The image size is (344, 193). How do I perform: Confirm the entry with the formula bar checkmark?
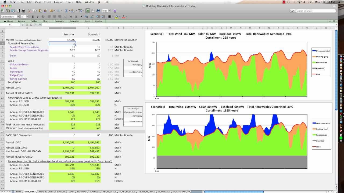[31, 25]
